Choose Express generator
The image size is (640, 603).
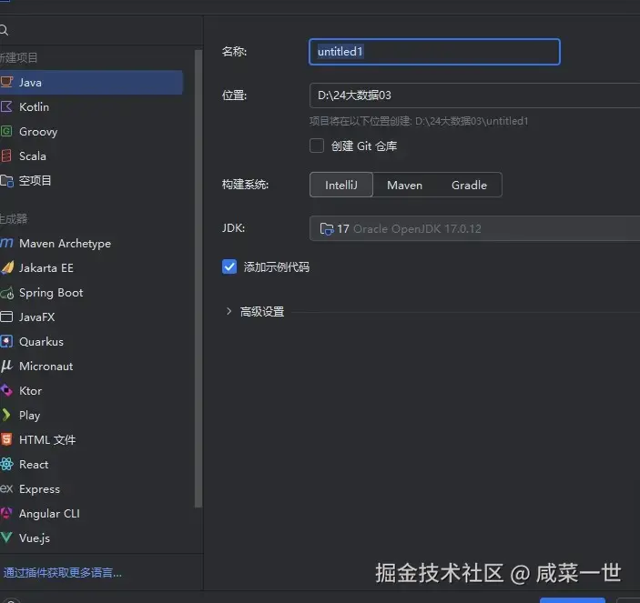pyautogui.click(x=91, y=488)
